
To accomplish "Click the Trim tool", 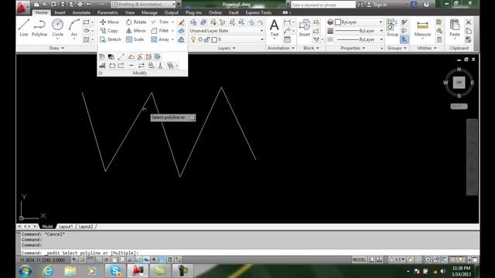I will click(160, 22).
